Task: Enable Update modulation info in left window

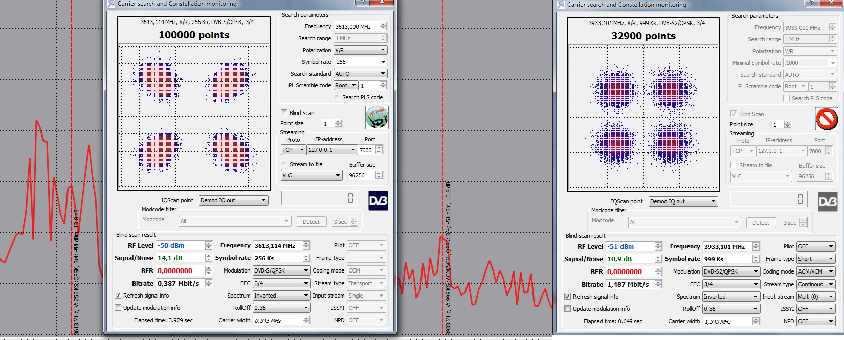Action: [x=118, y=308]
